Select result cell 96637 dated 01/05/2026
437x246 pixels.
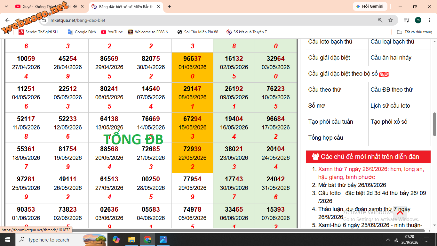(x=192, y=67)
